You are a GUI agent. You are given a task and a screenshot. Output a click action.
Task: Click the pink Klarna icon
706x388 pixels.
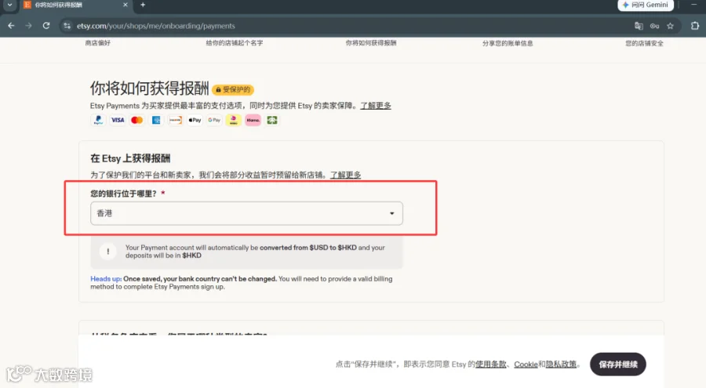pyautogui.click(x=253, y=120)
